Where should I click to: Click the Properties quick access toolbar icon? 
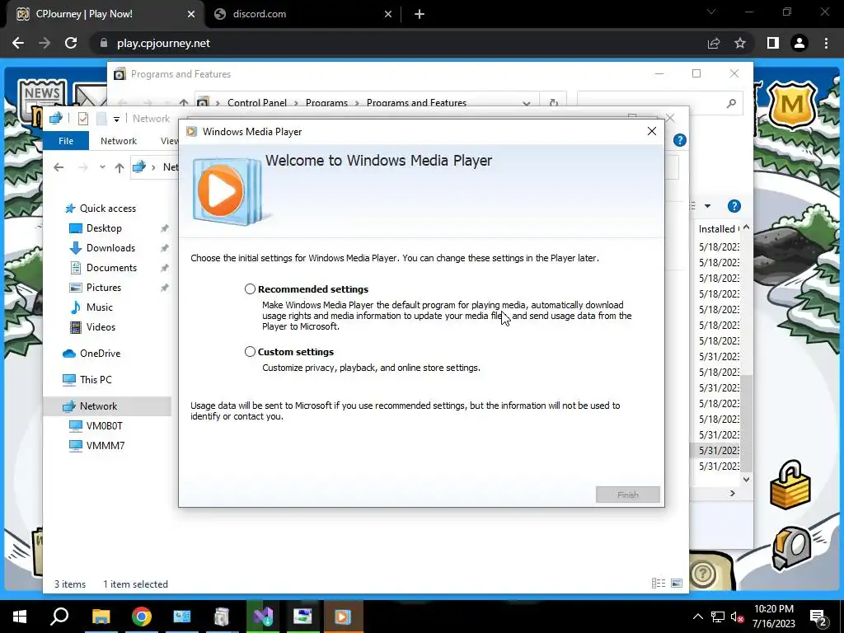[x=83, y=119]
